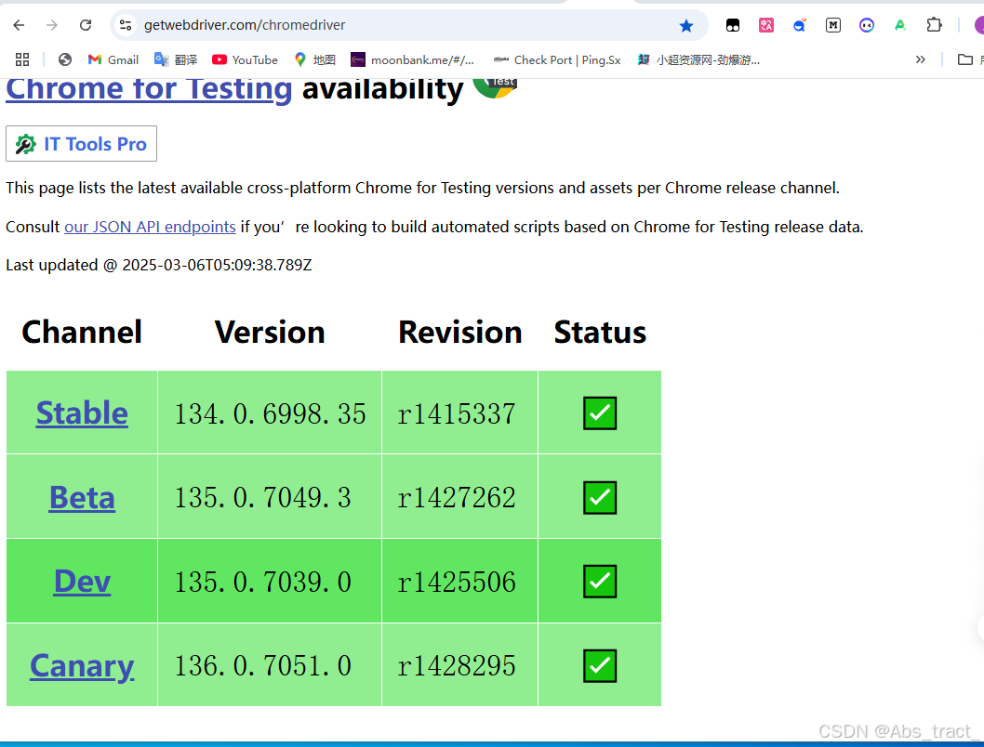Star this page in the address bar
The width and height of the screenshot is (984, 747).
(687, 25)
